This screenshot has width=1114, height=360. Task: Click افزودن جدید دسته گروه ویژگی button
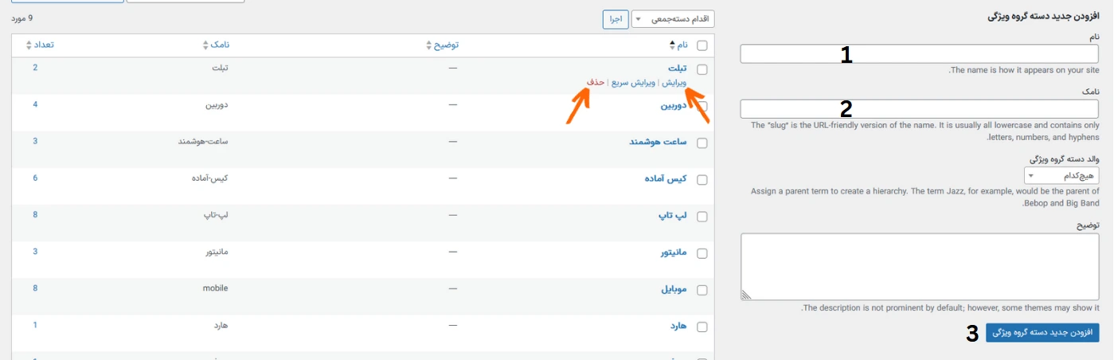(x=1042, y=333)
